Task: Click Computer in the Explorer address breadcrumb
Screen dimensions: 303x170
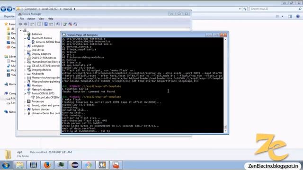Action: 30,9
